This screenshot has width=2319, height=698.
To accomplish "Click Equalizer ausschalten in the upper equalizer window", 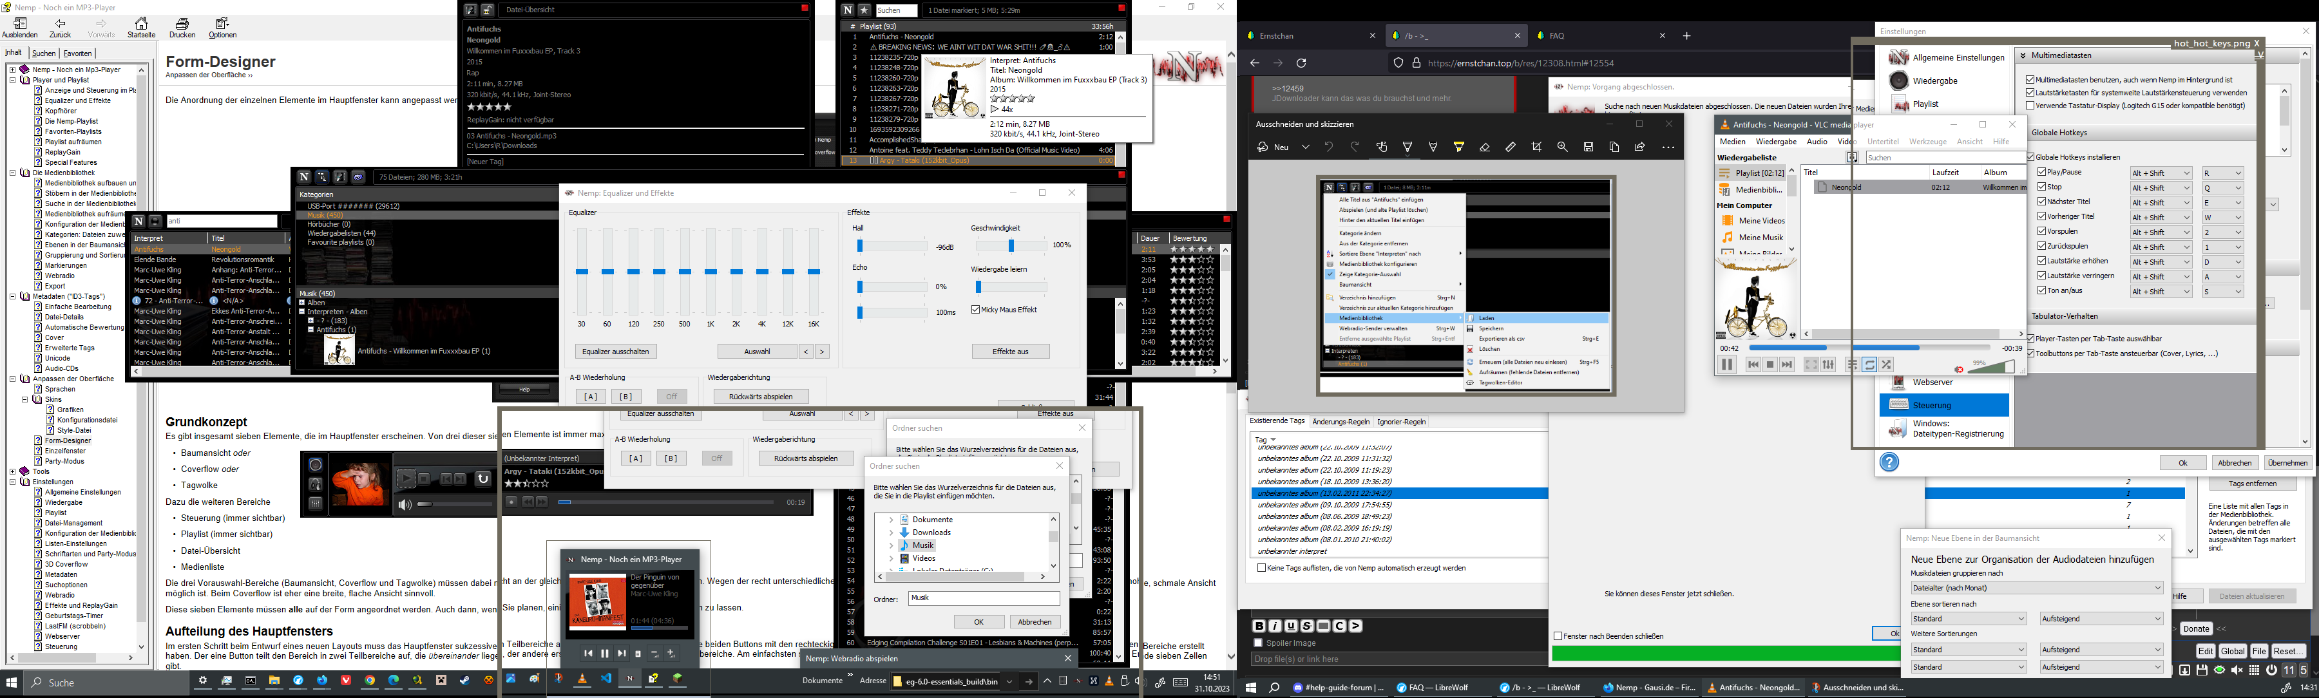I will click(x=616, y=352).
